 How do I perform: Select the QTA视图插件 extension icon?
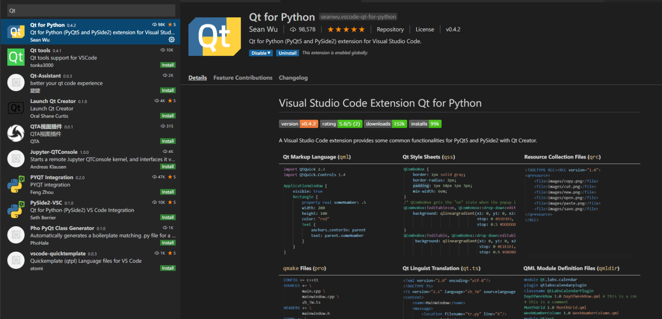[16, 133]
